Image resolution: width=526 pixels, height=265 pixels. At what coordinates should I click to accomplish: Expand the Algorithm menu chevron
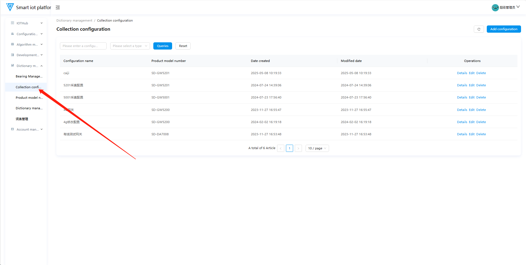coord(41,44)
